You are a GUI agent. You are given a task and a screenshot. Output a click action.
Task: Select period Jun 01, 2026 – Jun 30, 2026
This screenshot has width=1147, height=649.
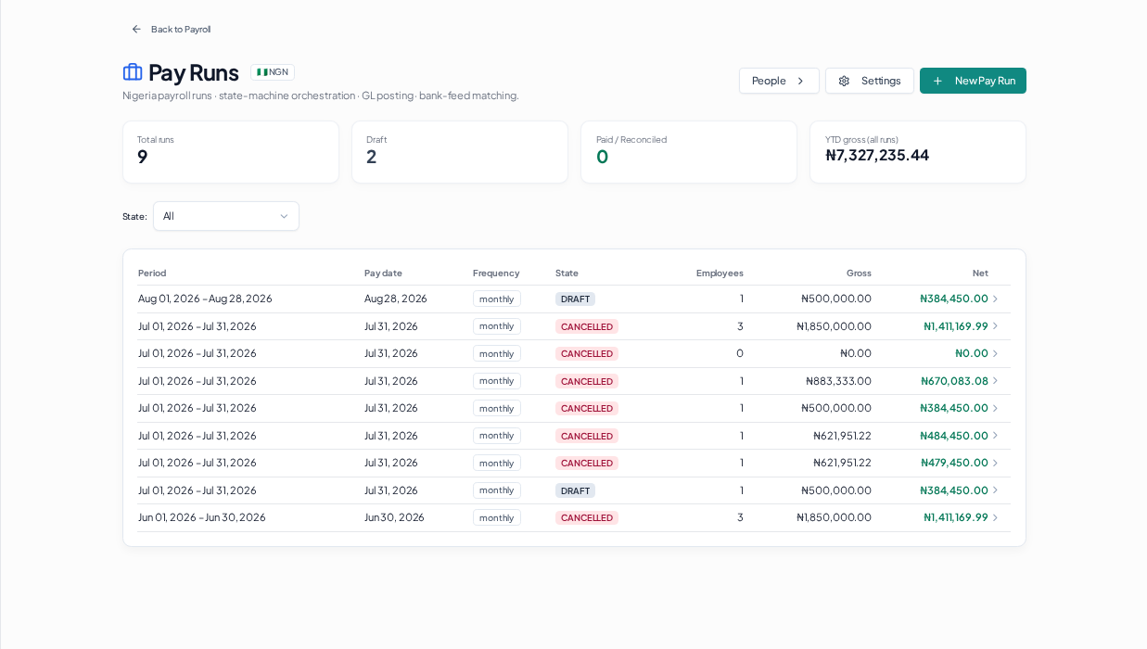pyautogui.click(x=202, y=517)
